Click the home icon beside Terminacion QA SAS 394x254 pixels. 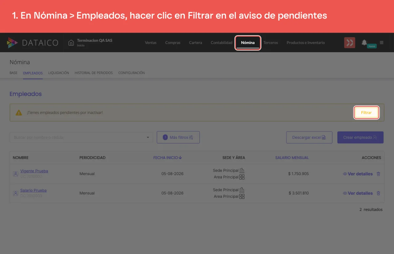[x=71, y=43]
